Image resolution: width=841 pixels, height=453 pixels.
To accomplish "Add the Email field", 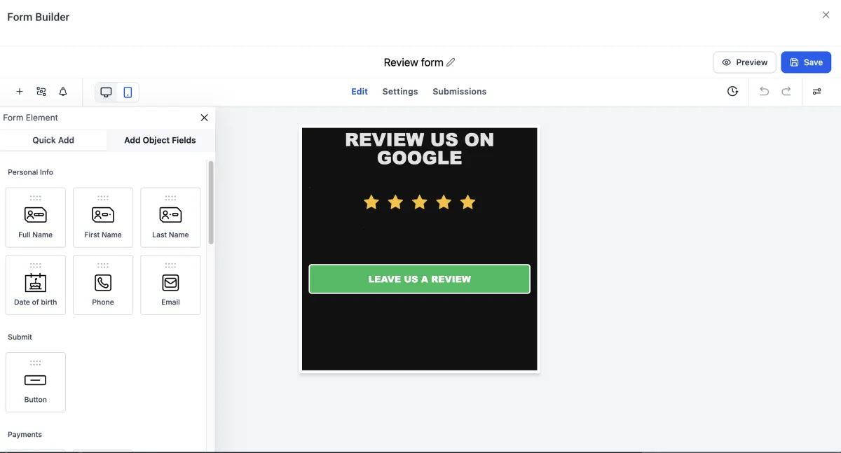I will click(x=170, y=285).
